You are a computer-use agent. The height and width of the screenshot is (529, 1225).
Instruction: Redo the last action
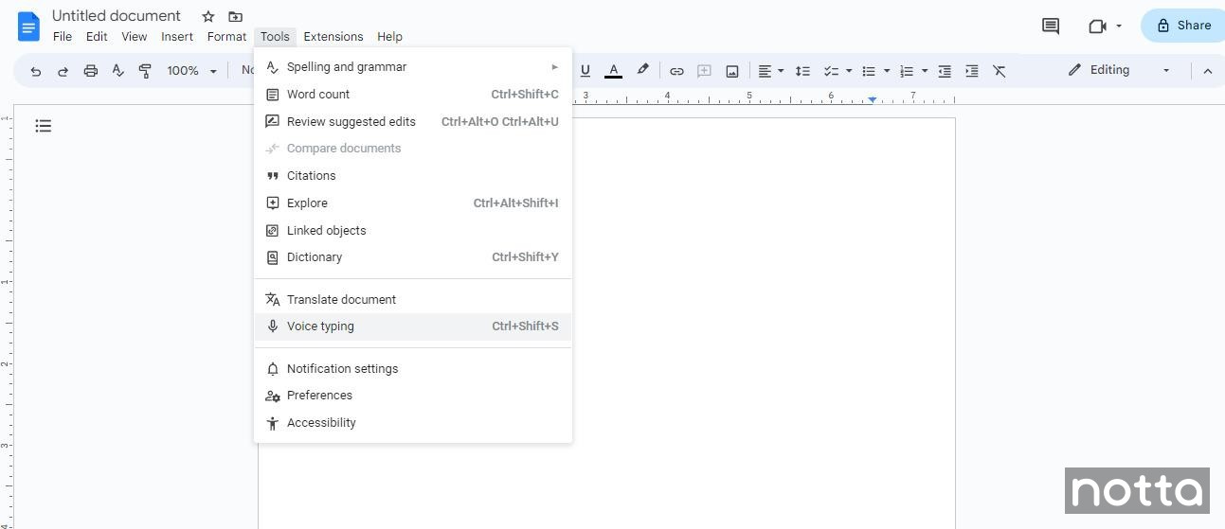[63, 71]
